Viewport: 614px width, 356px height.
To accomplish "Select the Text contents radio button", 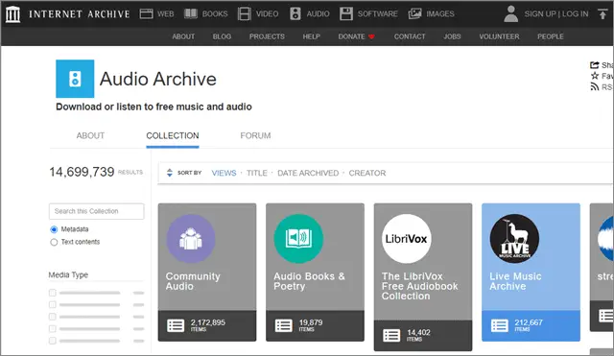I will point(54,242).
